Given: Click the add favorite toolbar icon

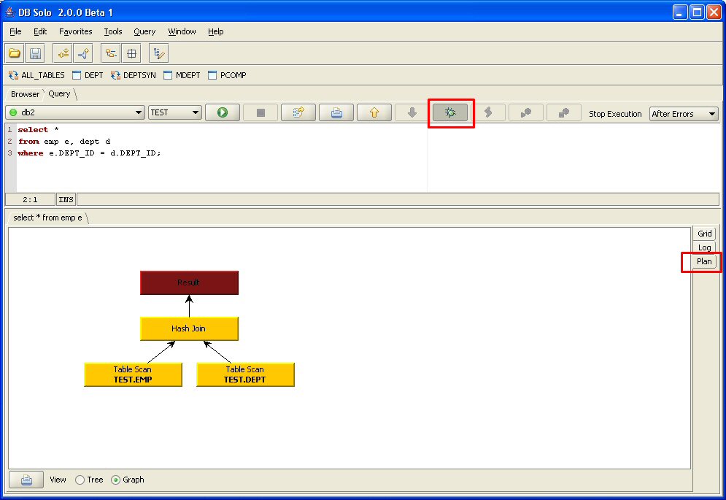Looking at the screenshot, I should click(63, 53).
